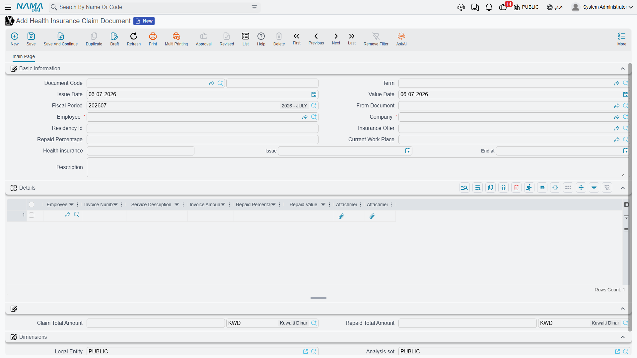Collapse the Dimensions section
Screen dimensions: 637x358
623,337
